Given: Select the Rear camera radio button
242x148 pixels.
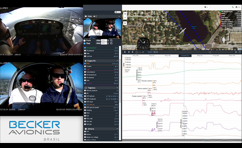Looking at the screenshot, I should [85, 43].
